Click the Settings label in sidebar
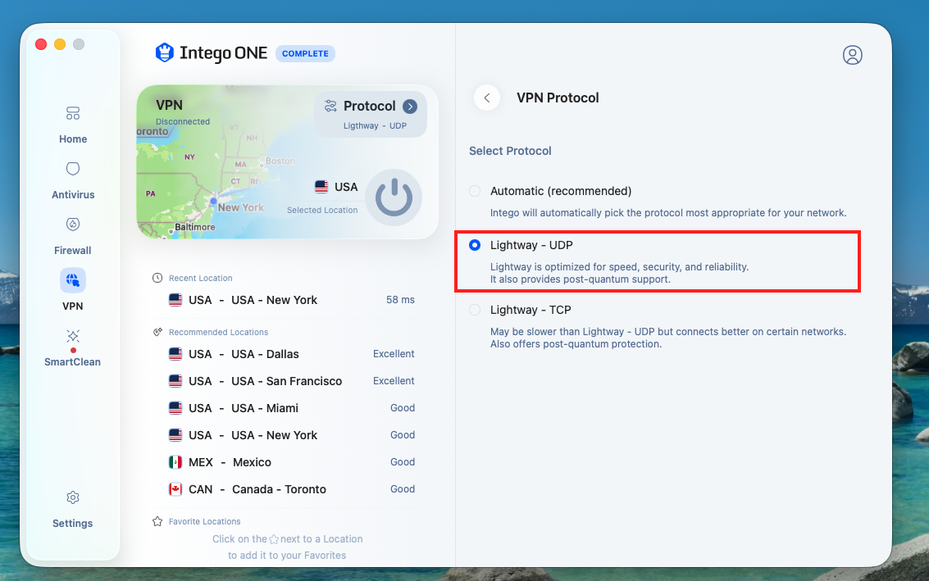The width and height of the screenshot is (929, 581). [x=73, y=524]
